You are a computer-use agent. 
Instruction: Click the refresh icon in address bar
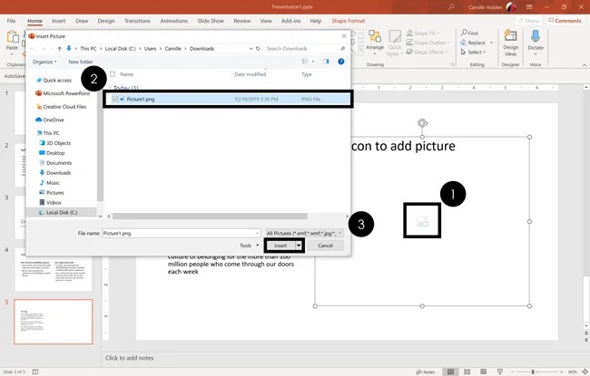[258, 48]
